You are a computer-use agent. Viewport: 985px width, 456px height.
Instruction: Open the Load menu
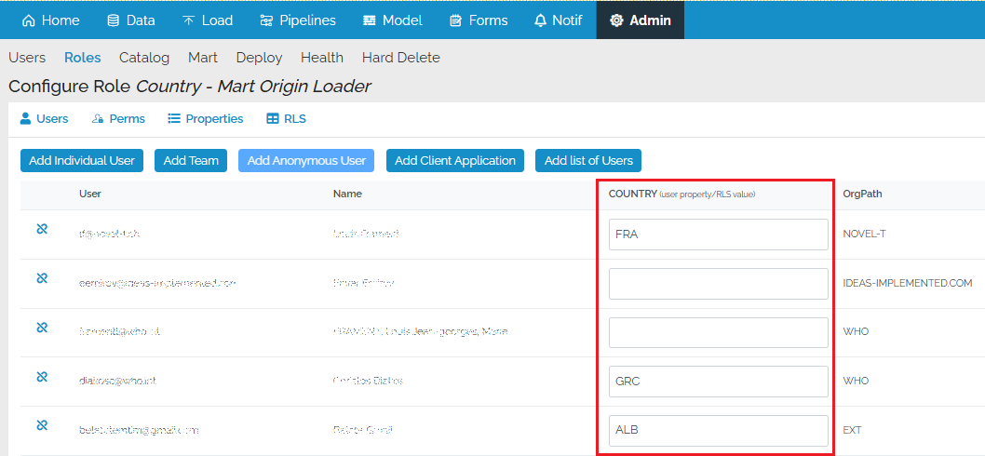208,20
